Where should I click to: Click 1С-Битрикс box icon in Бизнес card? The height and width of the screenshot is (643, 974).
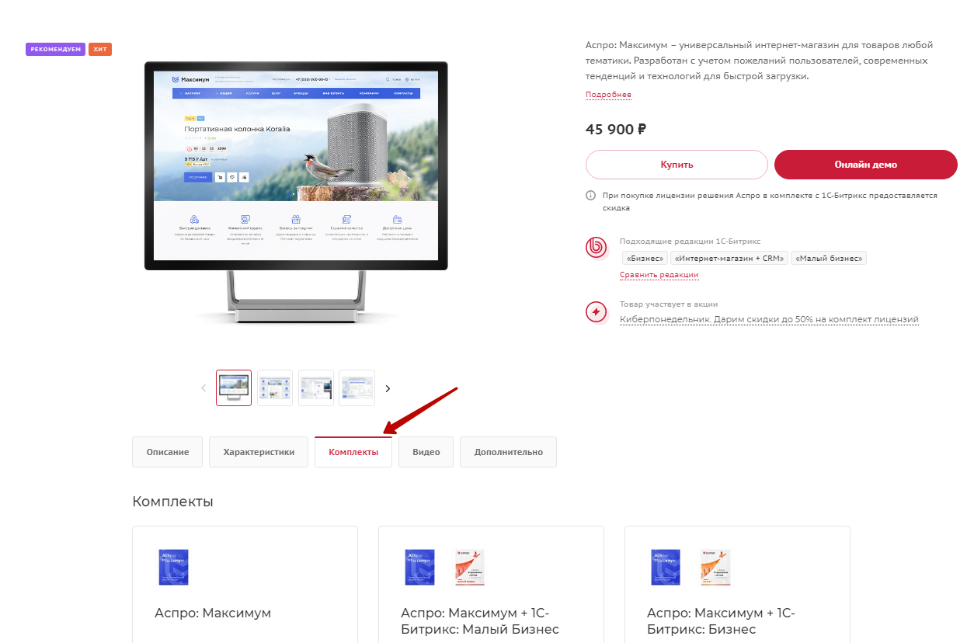715,567
